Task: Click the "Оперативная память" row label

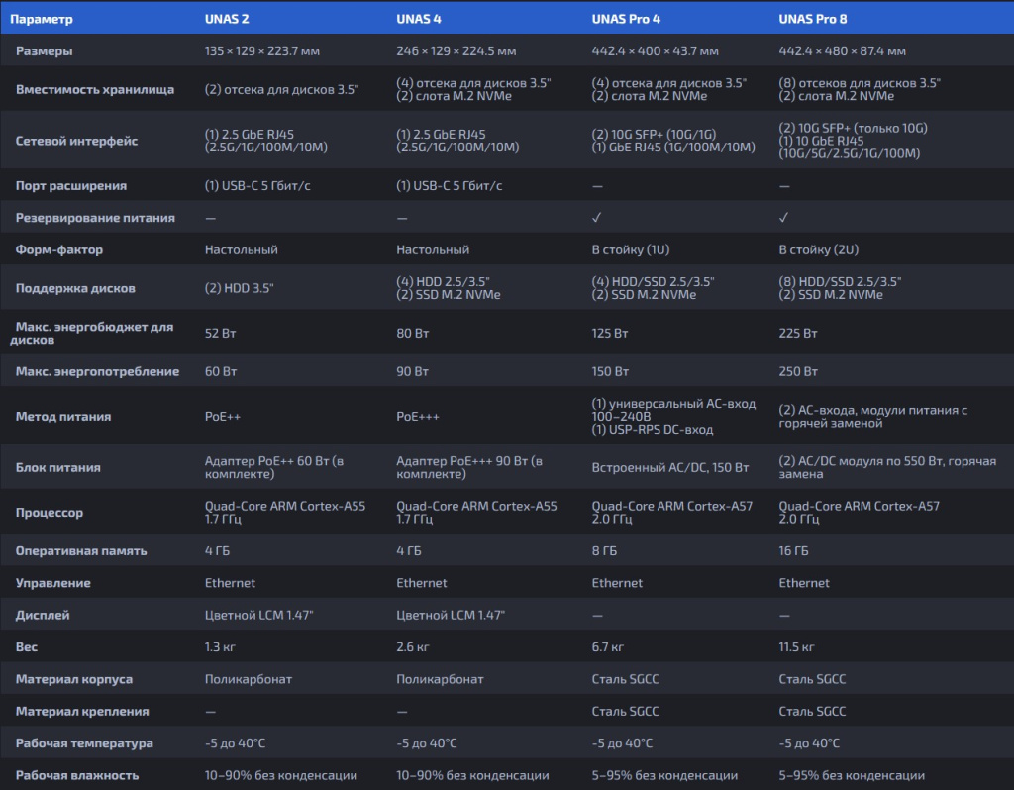Action: coord(81,550)
